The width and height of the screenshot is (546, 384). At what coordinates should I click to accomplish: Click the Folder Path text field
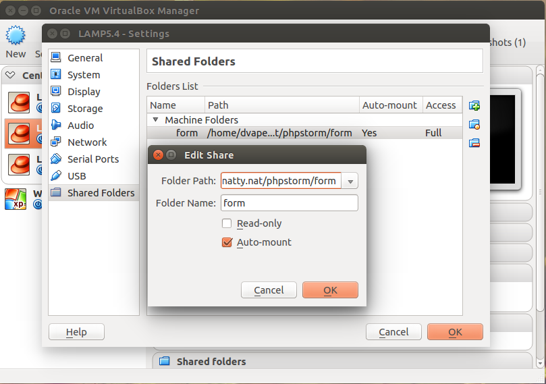281,181
